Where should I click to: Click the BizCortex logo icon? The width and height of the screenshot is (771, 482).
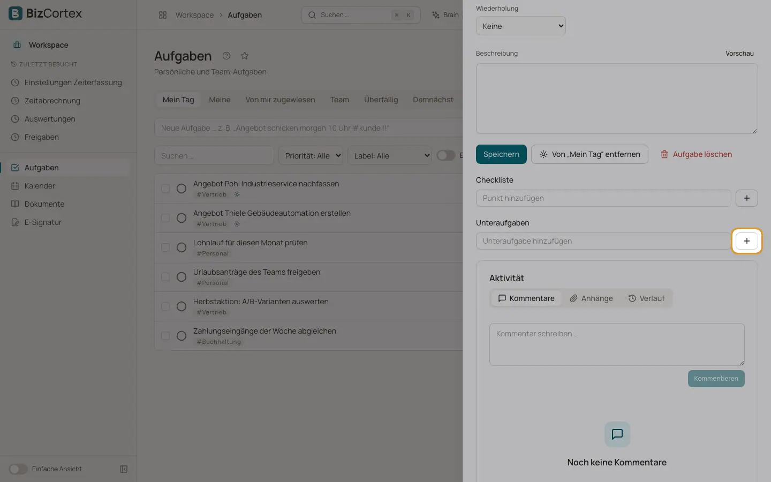[x=16, y=13]
